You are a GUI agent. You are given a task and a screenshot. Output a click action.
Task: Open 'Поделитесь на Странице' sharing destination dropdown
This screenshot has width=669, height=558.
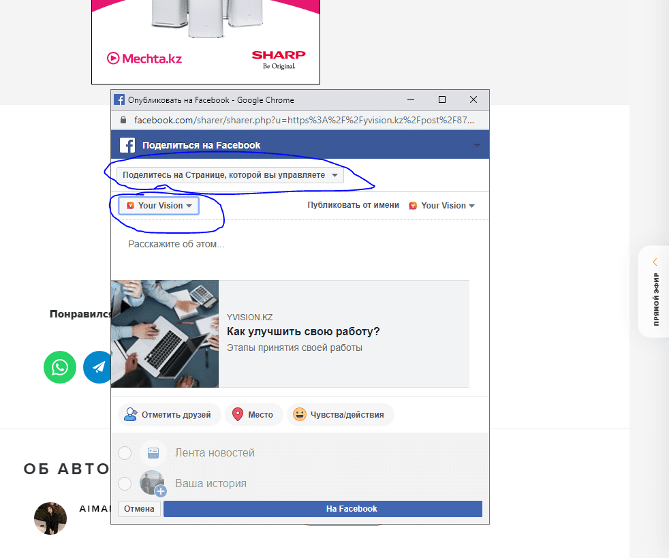pyautogui.click(x=230, y=175)
